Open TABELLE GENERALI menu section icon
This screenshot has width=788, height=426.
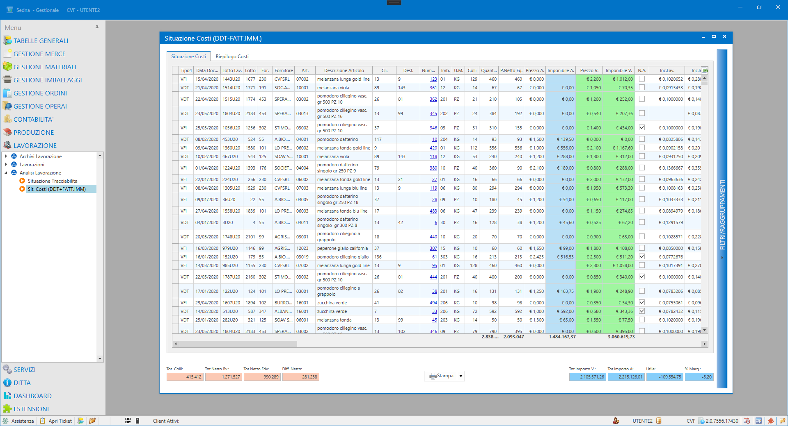click(x=7, y=40)
